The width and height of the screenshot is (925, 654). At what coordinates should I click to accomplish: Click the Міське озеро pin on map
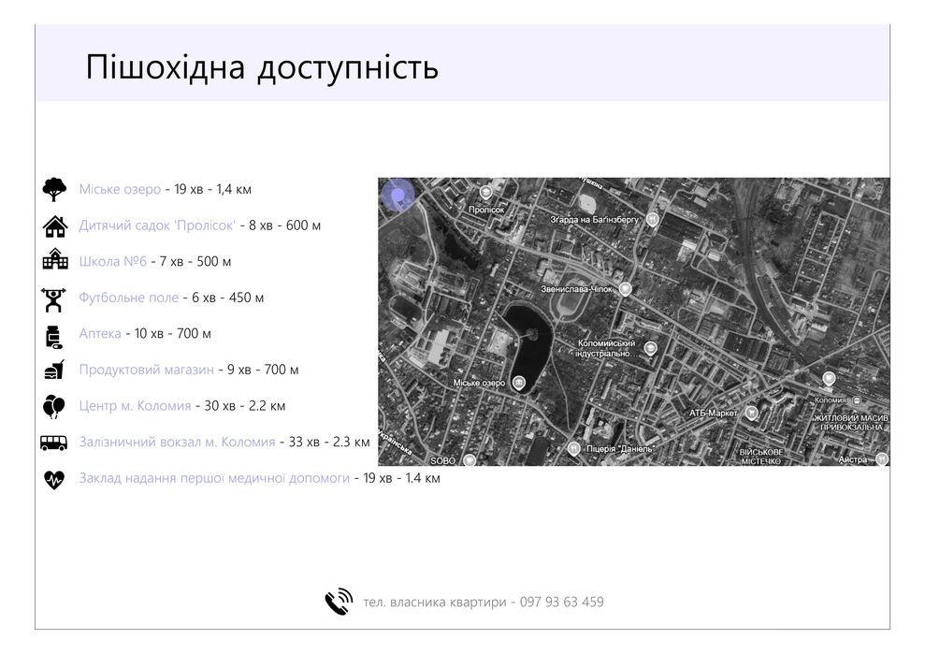(x=518, y=383)
